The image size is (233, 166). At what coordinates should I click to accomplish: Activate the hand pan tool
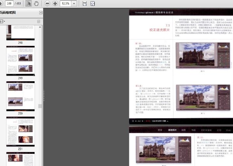pos(36,3)
